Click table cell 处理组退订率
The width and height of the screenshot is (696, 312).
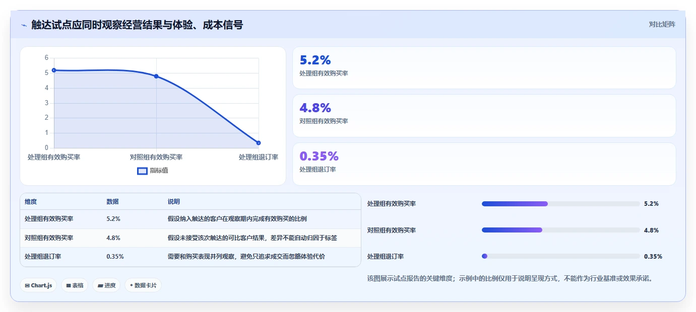(43, 257)
